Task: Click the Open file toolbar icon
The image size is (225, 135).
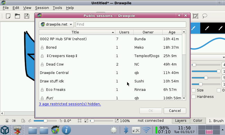Action: point(17,16)
